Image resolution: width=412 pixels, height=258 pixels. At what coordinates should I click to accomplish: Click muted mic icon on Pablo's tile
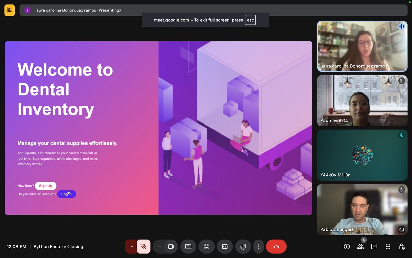[x=401, y=190]
